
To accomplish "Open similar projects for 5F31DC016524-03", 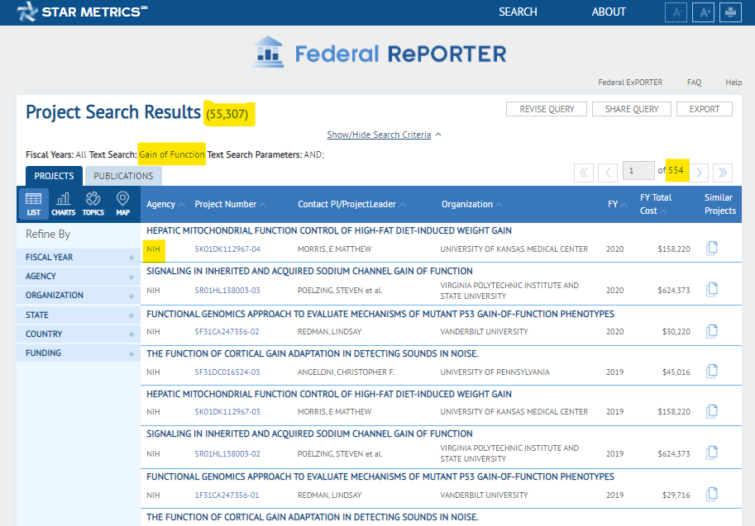I will point(712,372).
